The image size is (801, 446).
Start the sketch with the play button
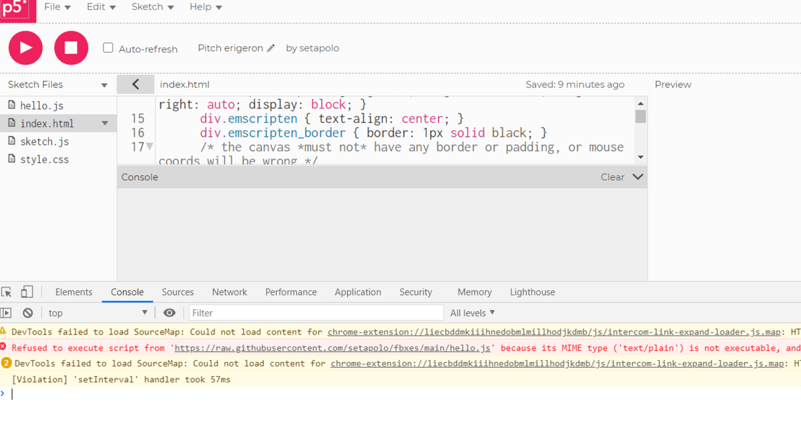(x=25, y=48)
